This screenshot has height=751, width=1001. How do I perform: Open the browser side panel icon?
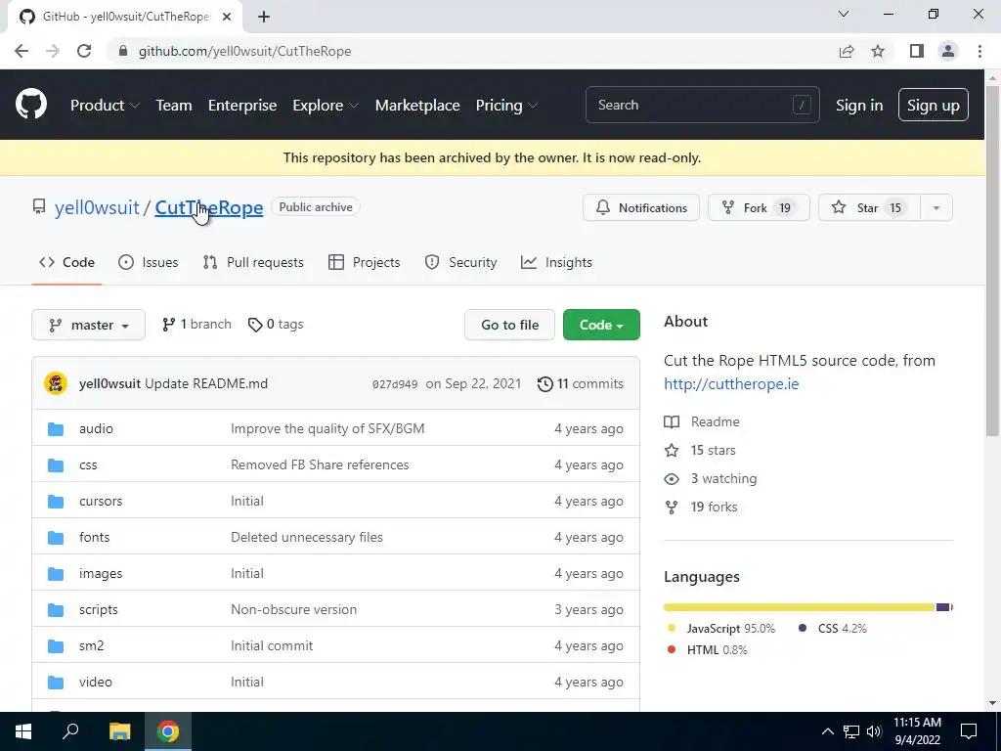[917, 51]
